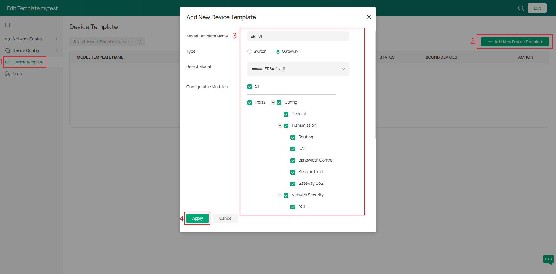Click the ER8411 device thumbnail image
The image size is (556, 274).
click(257, 69)
